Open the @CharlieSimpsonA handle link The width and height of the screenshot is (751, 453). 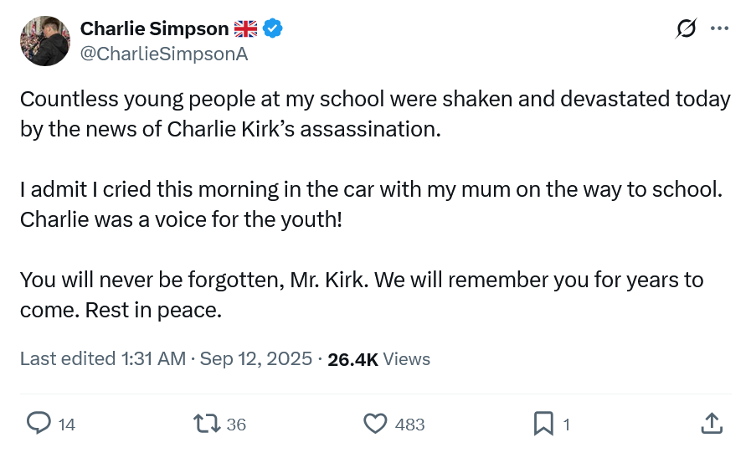click(164, 54)
